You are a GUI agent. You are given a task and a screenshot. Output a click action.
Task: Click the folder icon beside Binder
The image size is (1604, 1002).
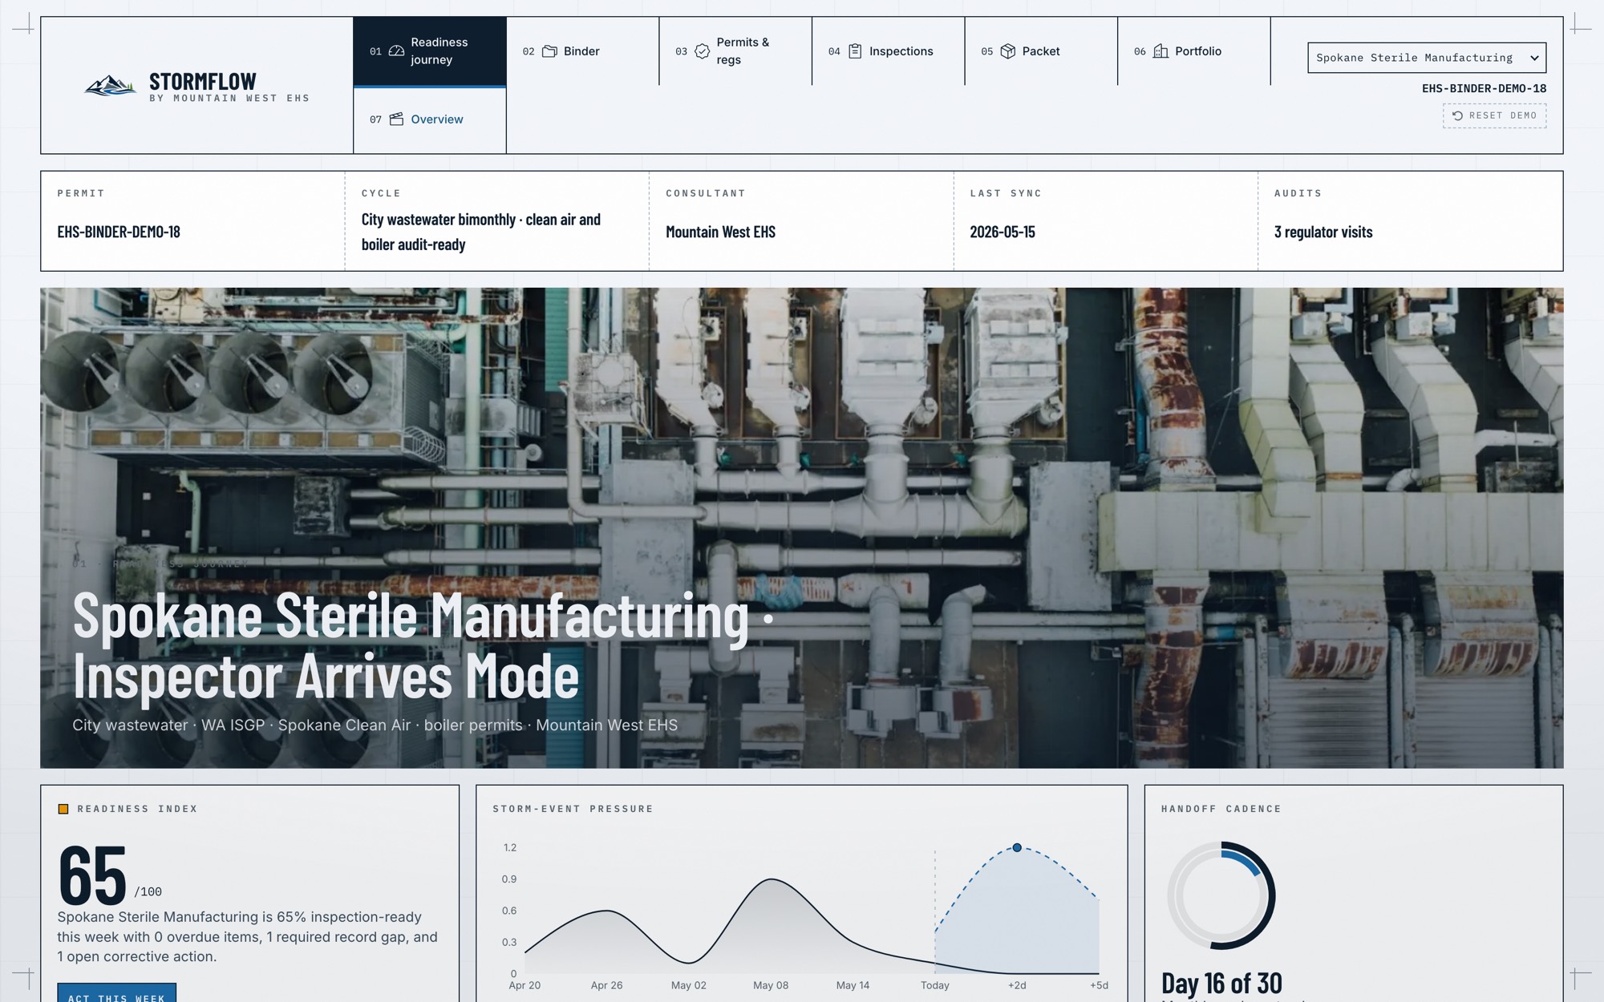click(549, 51)
